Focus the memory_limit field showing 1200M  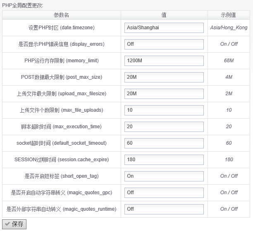[x=164, y=61]
